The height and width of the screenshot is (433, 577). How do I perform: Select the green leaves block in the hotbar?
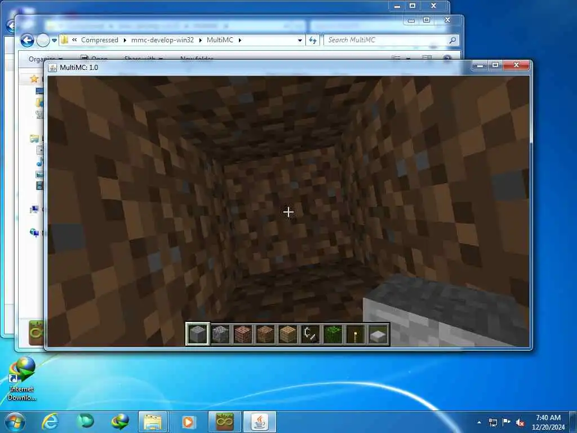coord(333,334)
